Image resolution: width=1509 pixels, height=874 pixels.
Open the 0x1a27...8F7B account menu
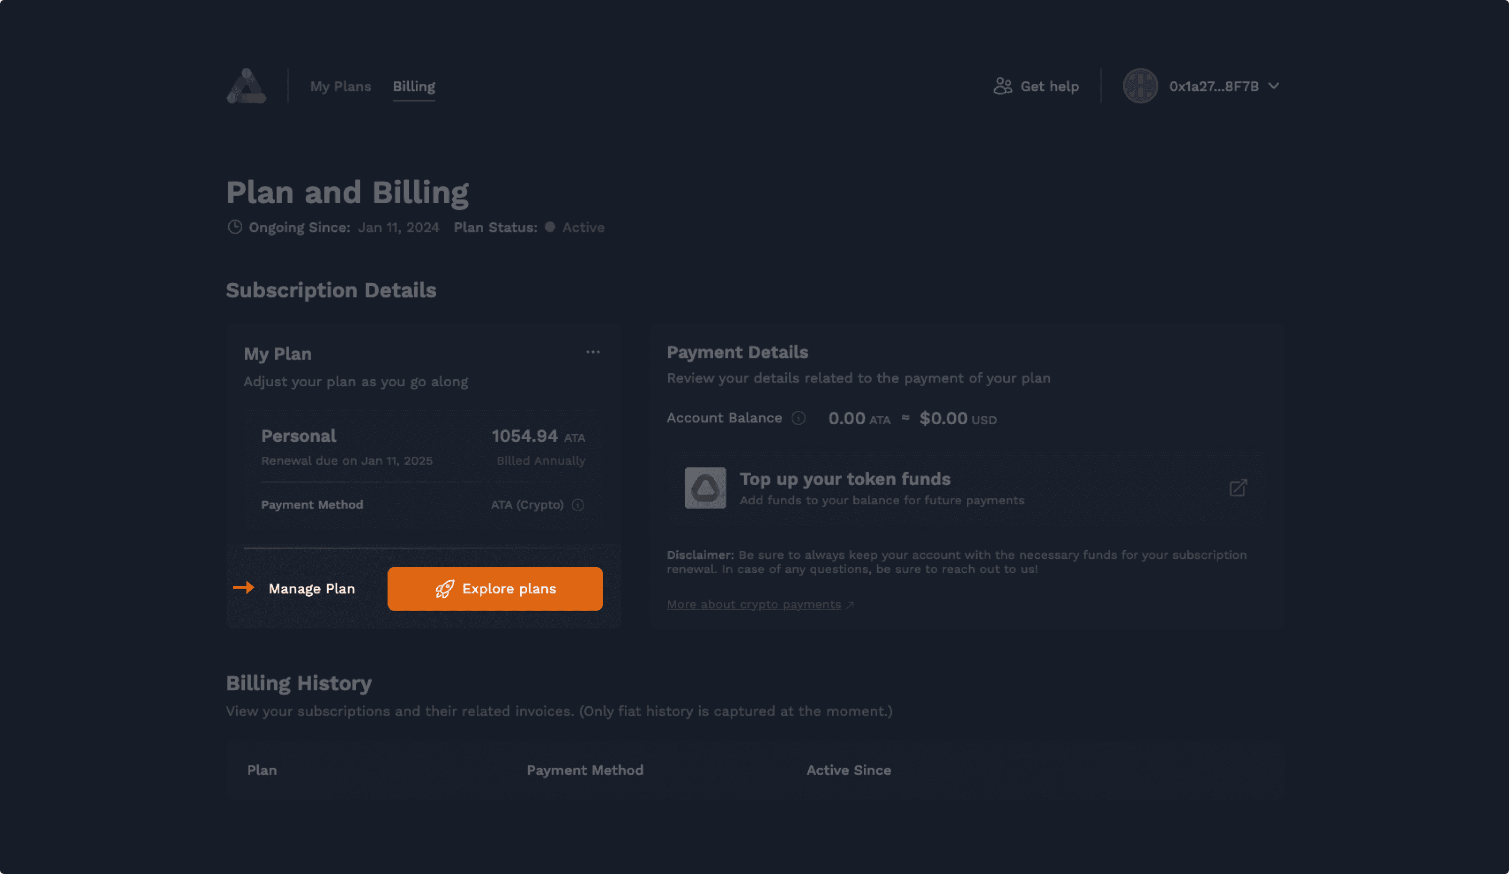pos(1213,86)
